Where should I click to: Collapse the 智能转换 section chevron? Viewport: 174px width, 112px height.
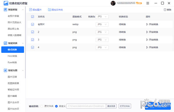tap(23, 43)
